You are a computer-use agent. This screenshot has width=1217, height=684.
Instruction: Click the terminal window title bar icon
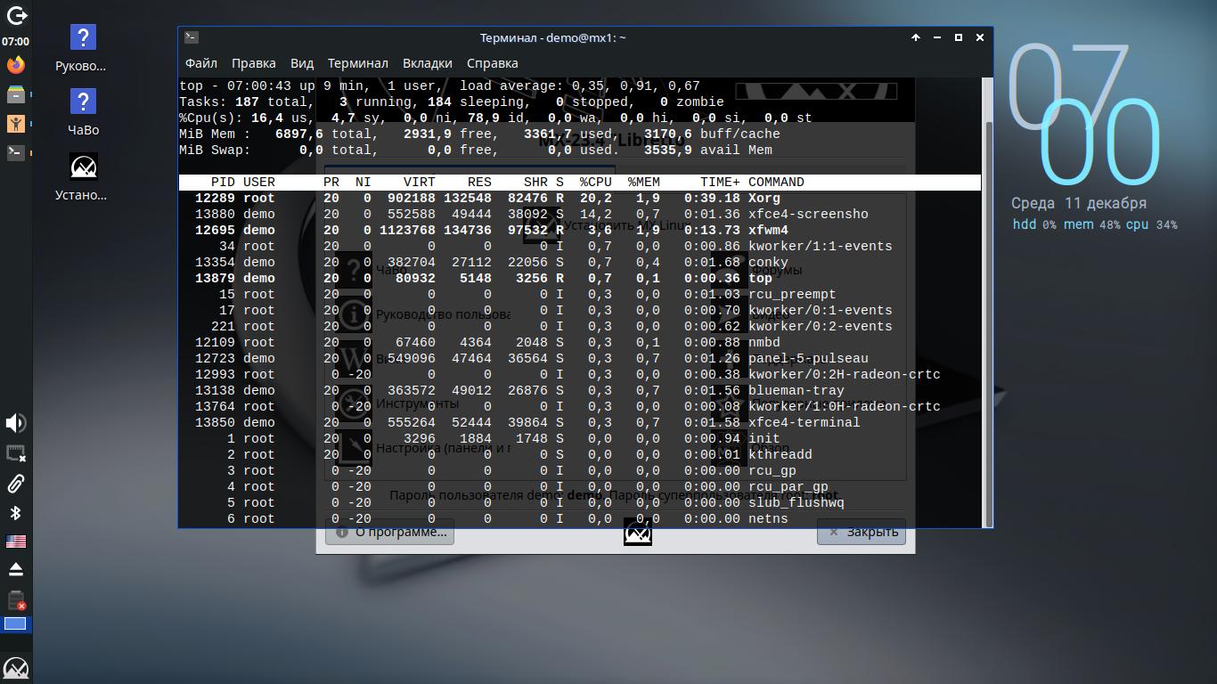pos(191,37)
